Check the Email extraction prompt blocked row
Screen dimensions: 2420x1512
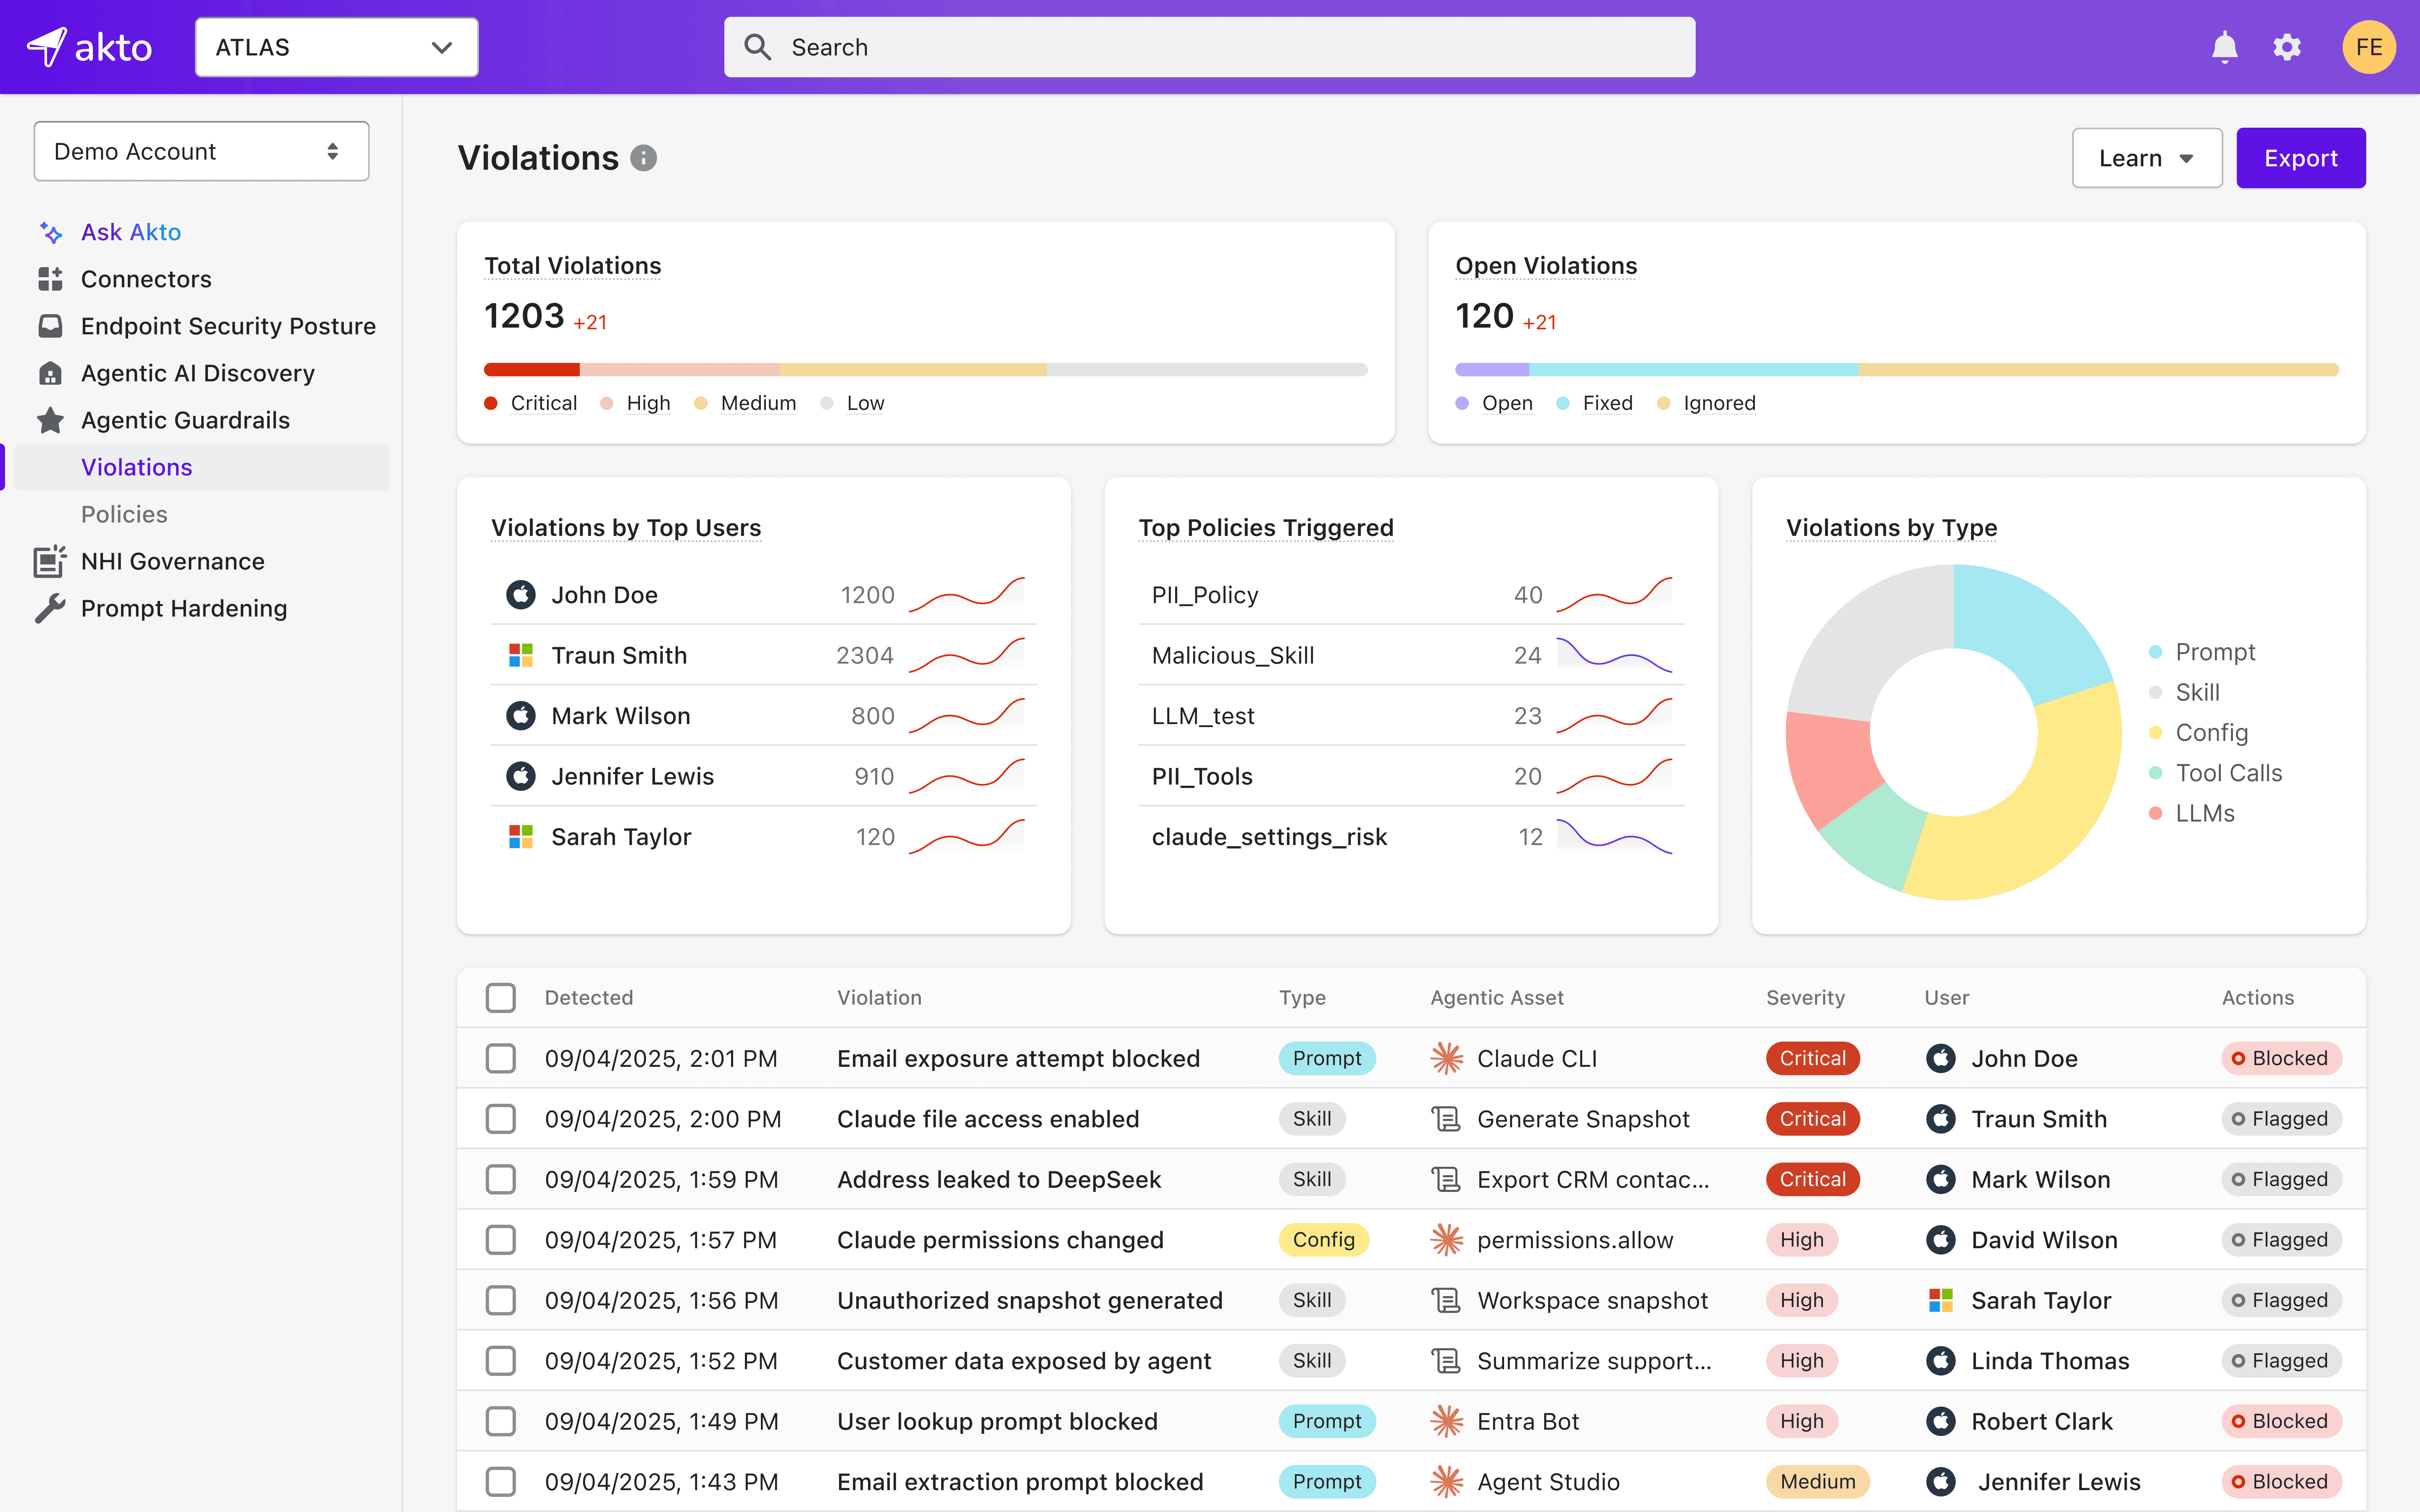500,1482
